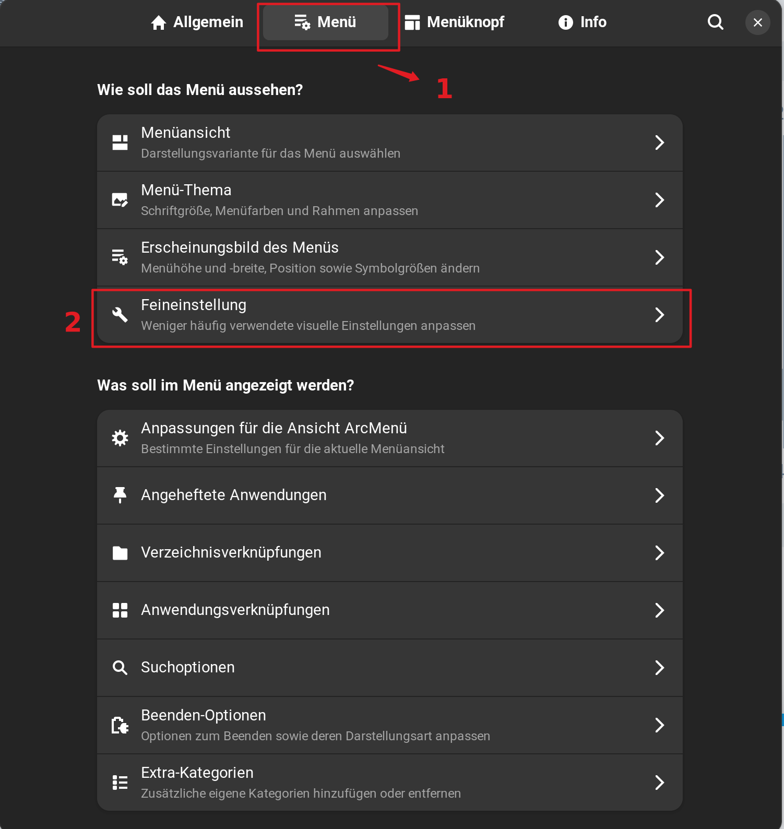Open Beenden-Optionen using right chevron
The height and width of the screenshot is (829, 784).
pyautogui.click(x=659, y=725)
